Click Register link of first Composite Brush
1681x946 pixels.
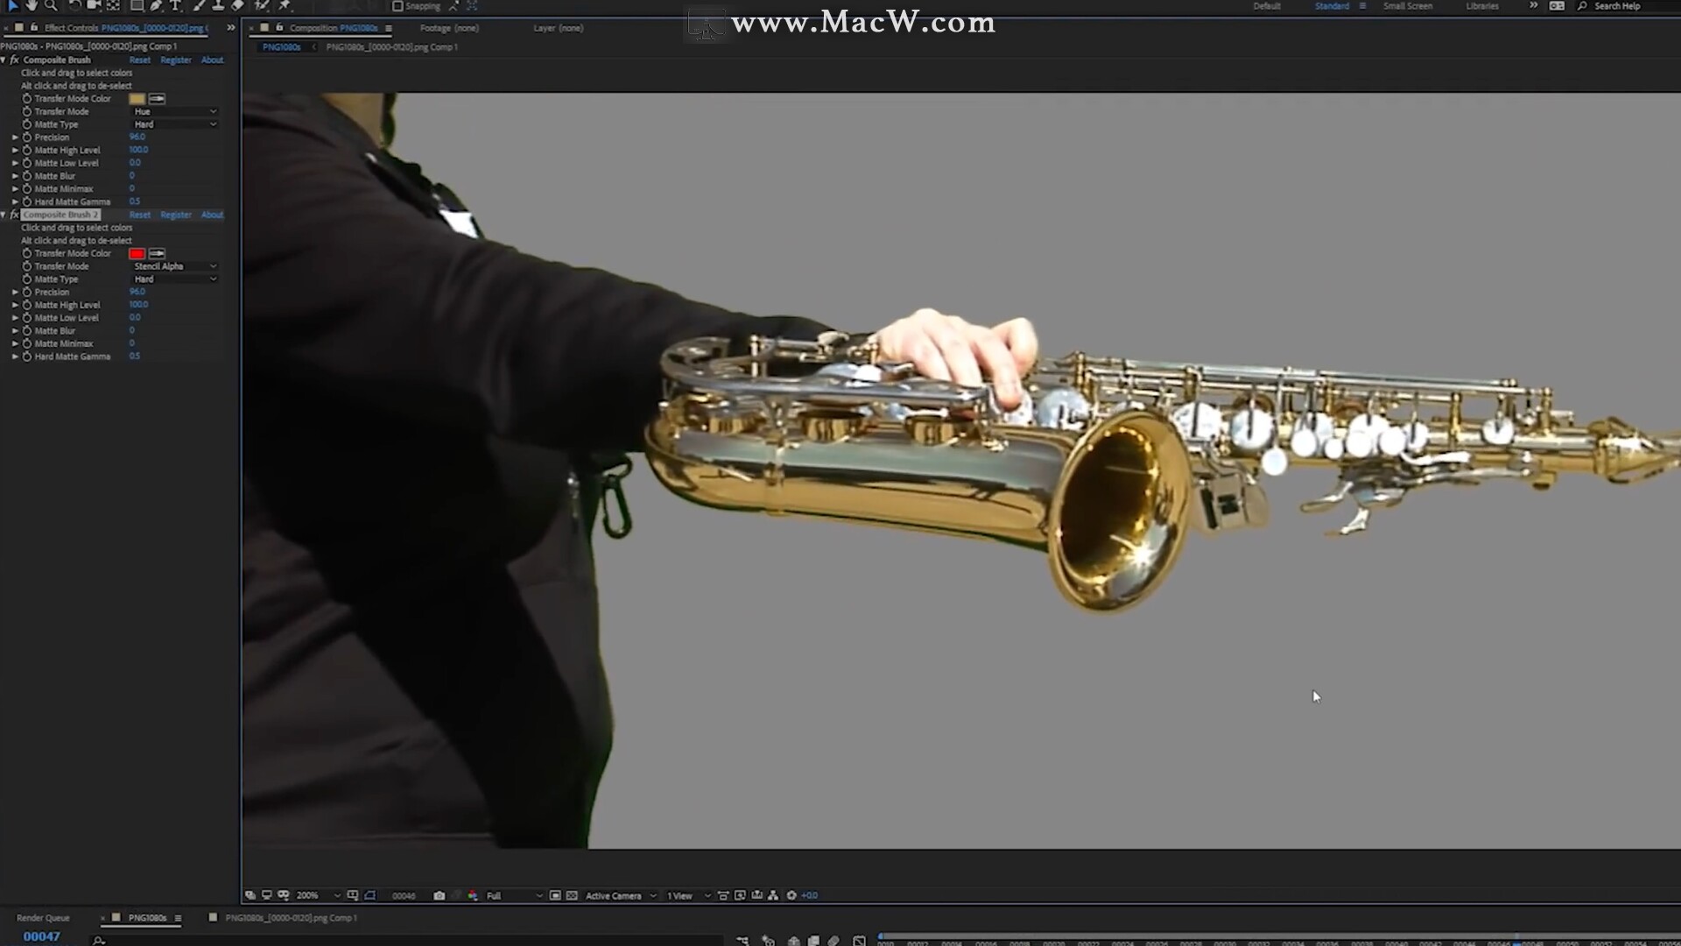(x=175, y=60)
